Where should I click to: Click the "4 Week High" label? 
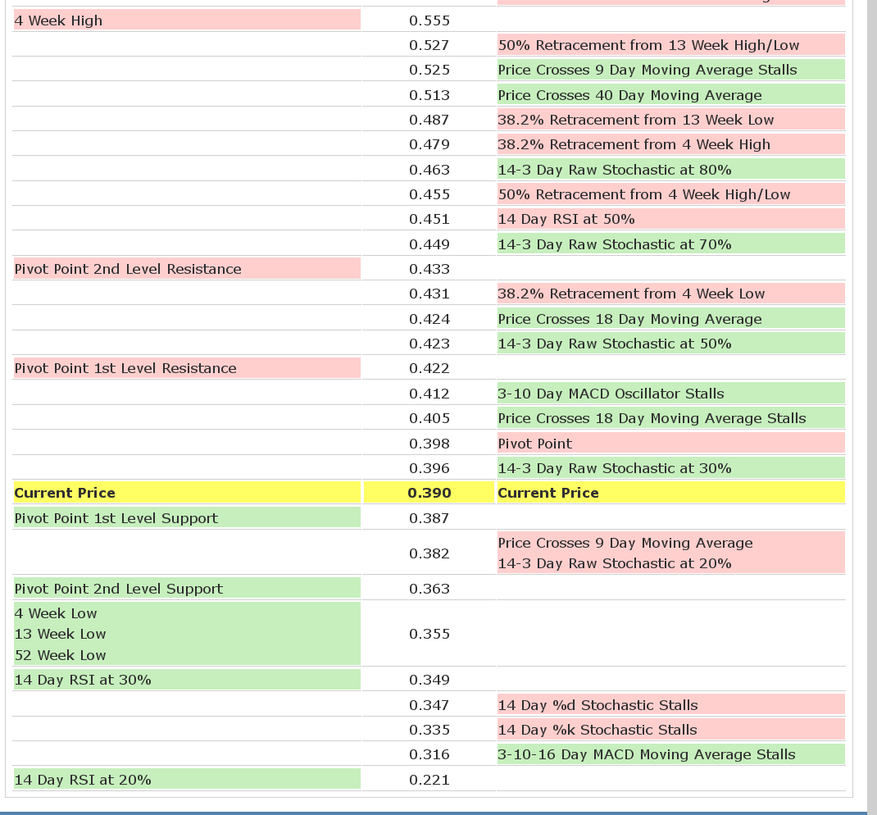(58, 20)
